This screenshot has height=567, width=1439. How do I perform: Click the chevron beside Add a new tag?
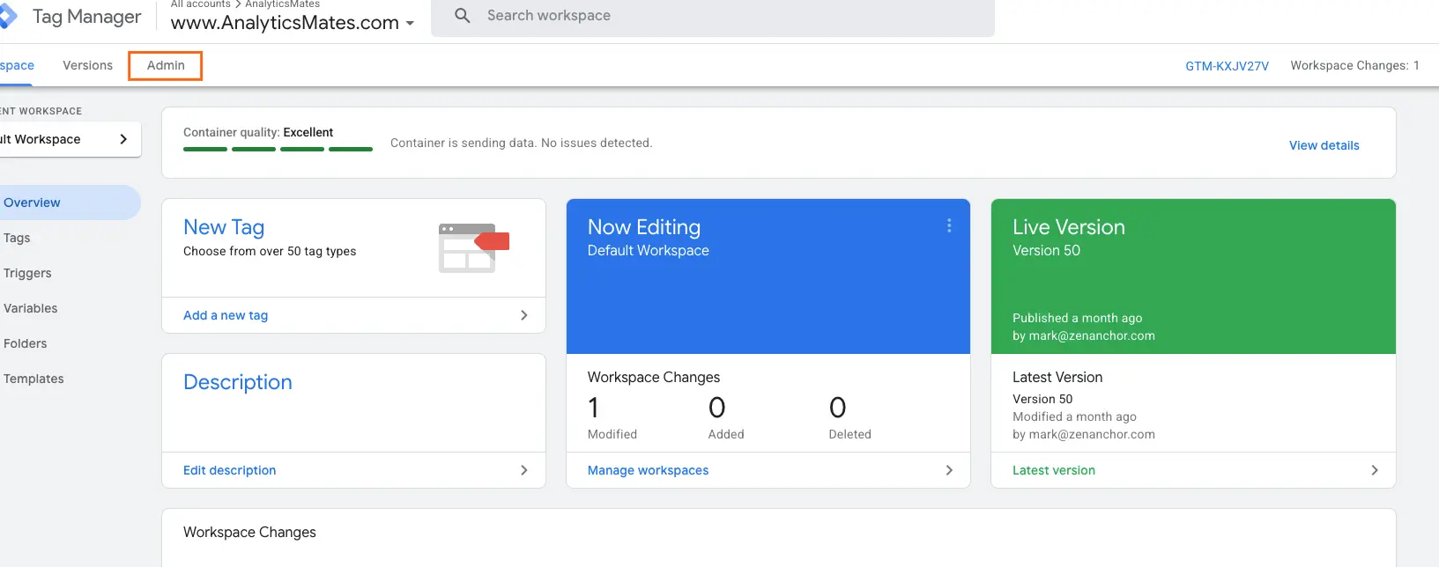(524, 315)
